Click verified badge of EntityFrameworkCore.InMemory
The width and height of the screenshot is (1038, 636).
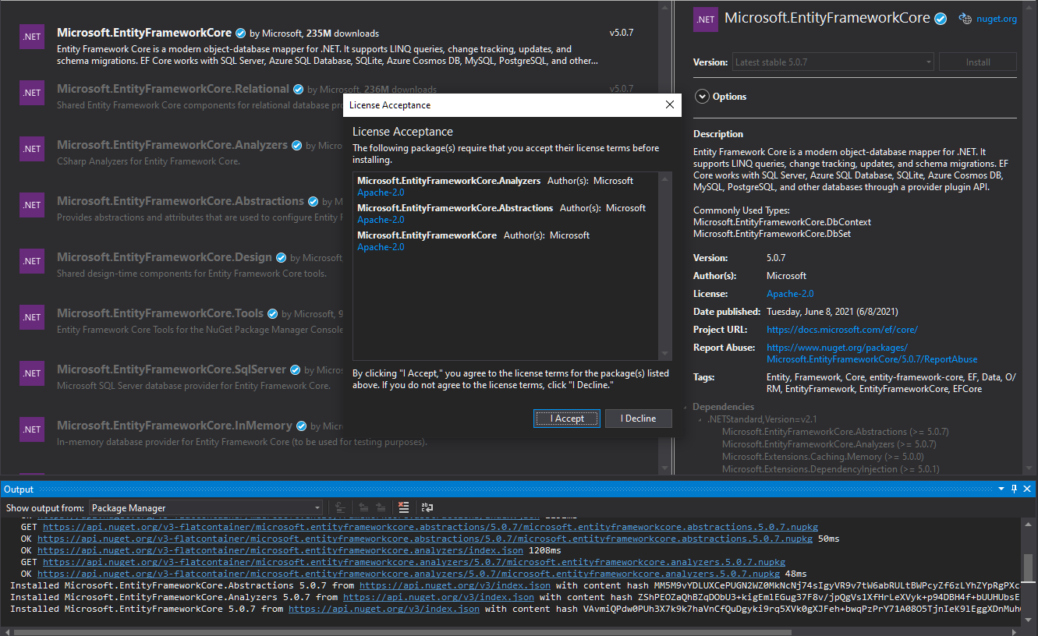pyautogui.click(x=301, y=426)
